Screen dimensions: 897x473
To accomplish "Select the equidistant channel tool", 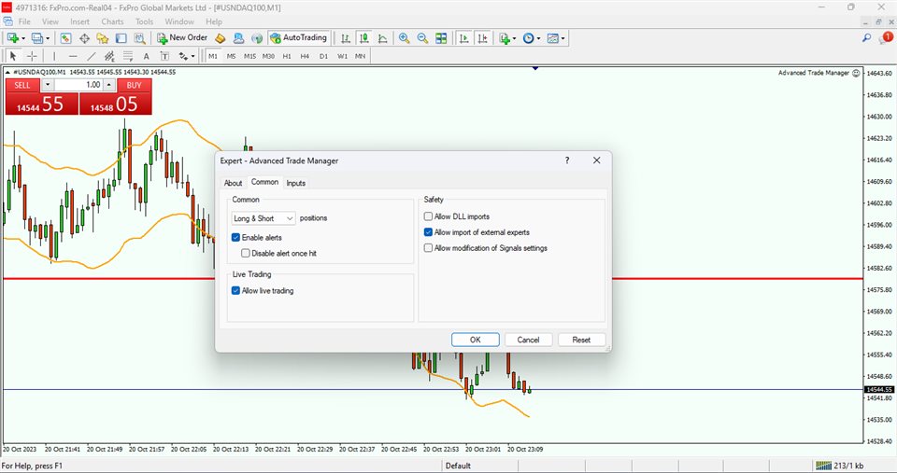I will point(109,56).
